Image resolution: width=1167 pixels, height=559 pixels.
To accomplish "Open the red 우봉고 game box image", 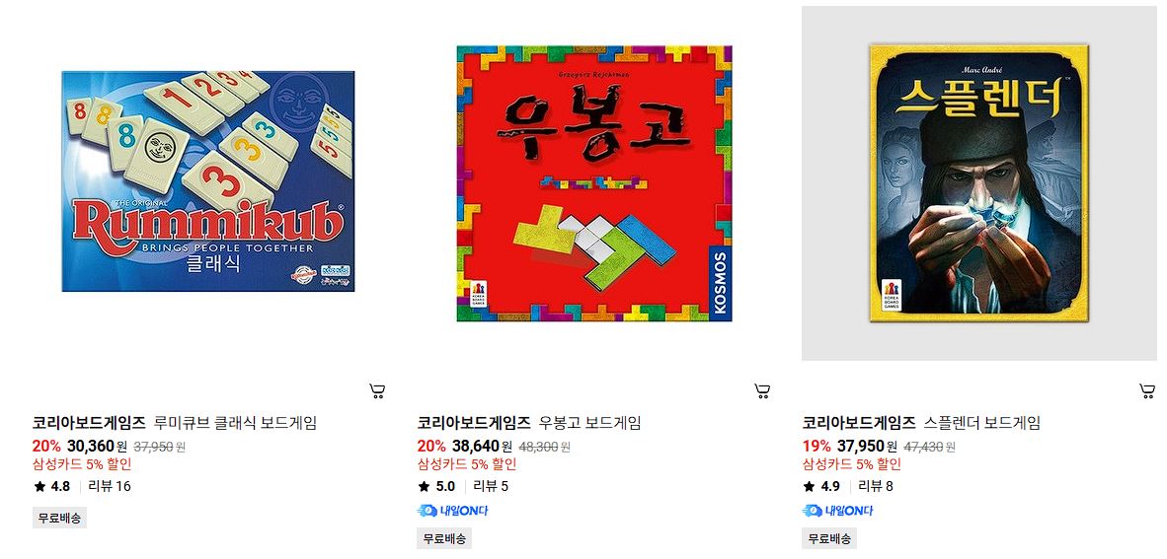I will pos(594,183).
